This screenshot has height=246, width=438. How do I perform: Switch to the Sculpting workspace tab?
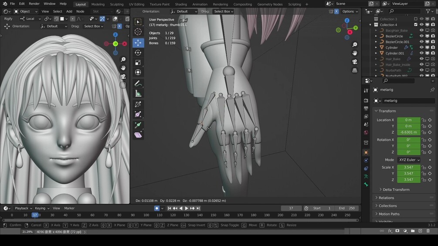[x=116, y=4]
